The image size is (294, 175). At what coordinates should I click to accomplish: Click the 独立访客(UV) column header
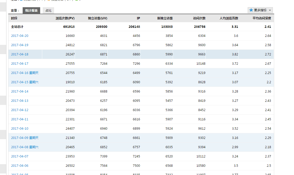pos(98,18)
